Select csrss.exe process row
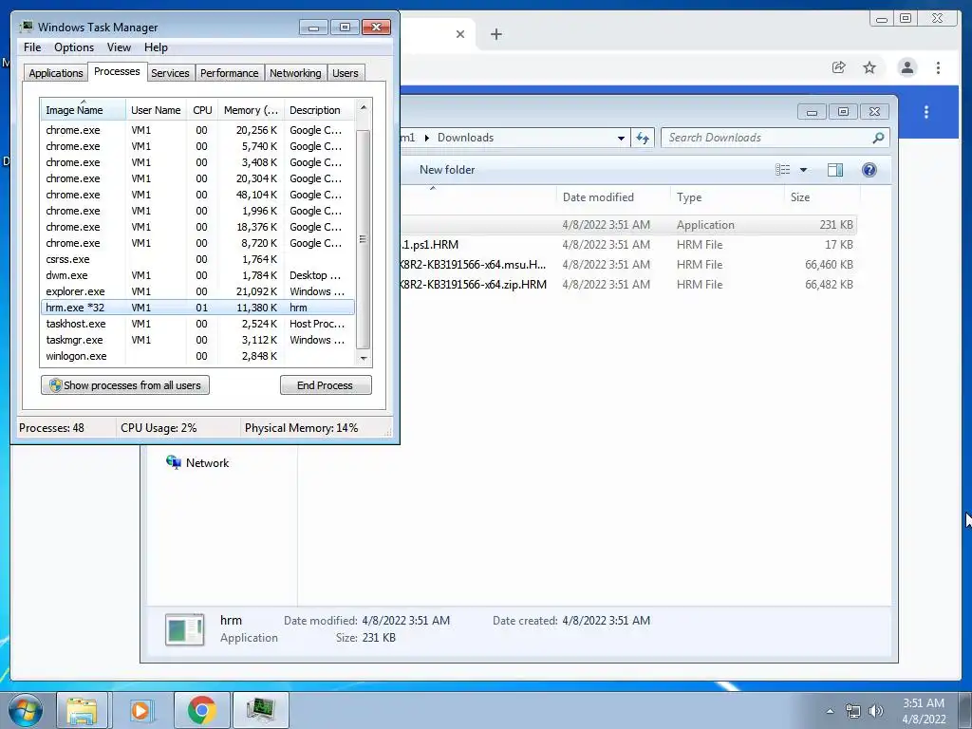 tap(197, 259)
